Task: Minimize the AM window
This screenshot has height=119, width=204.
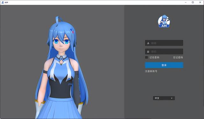Action: click(186, 2)
